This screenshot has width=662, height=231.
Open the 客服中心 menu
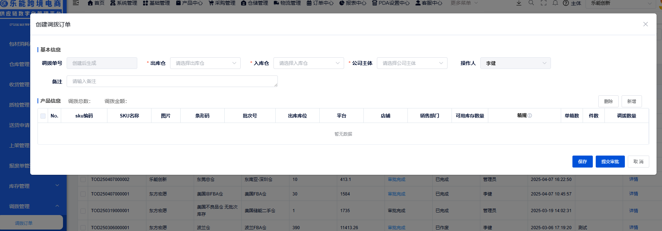(x=429, y=3)
